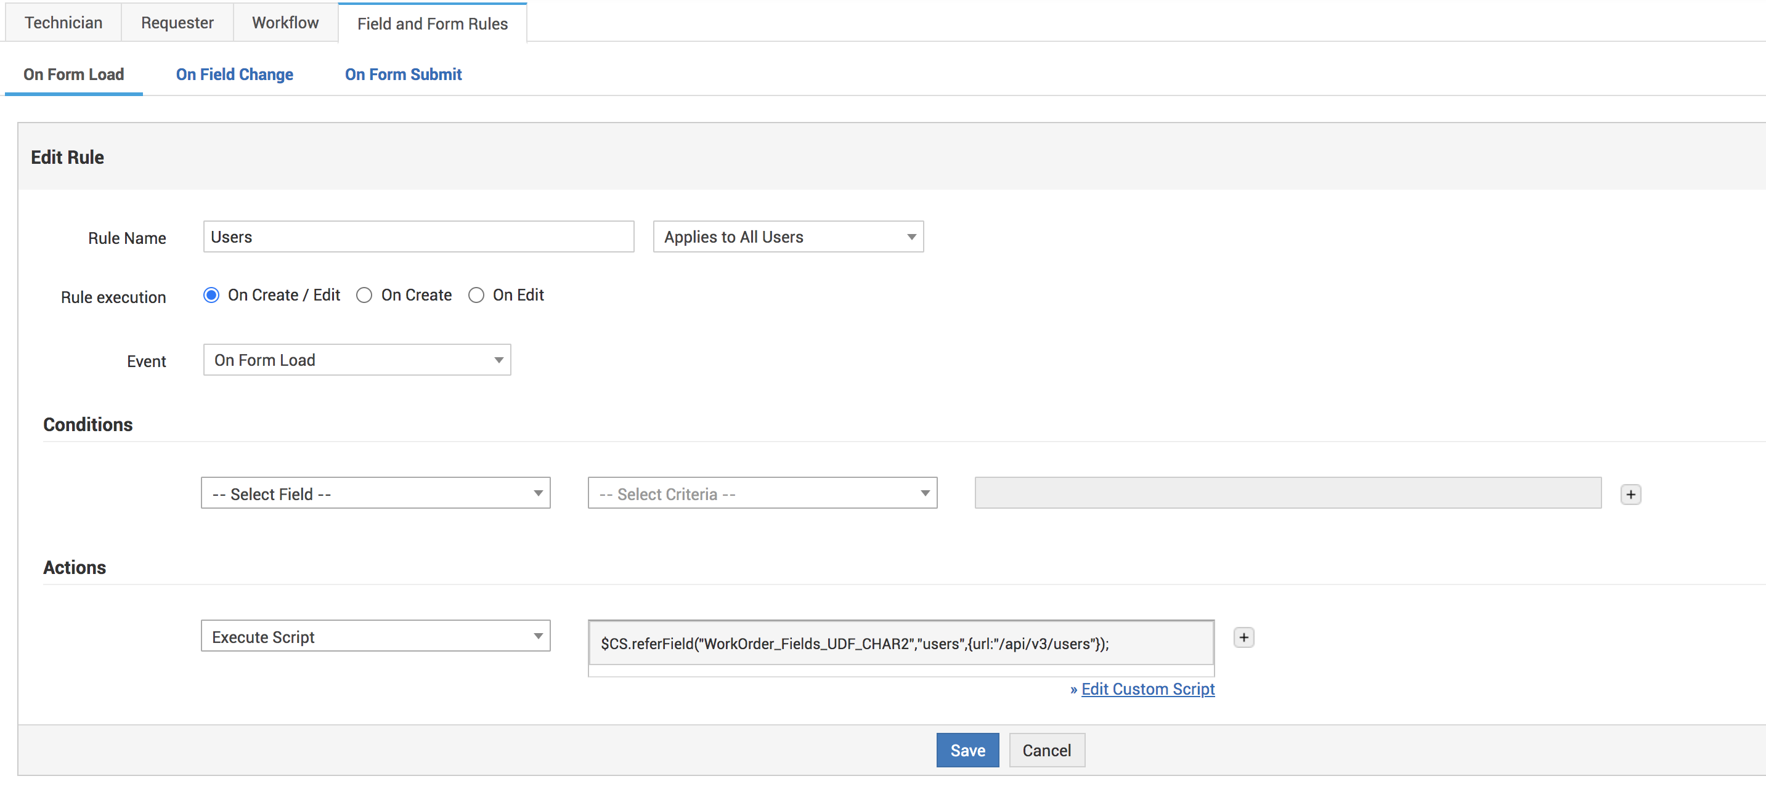Image resolution: width=1766 pixels, height=792 pixels.
Task: Click the condition value input box
Action: (x=1287, y=493)
